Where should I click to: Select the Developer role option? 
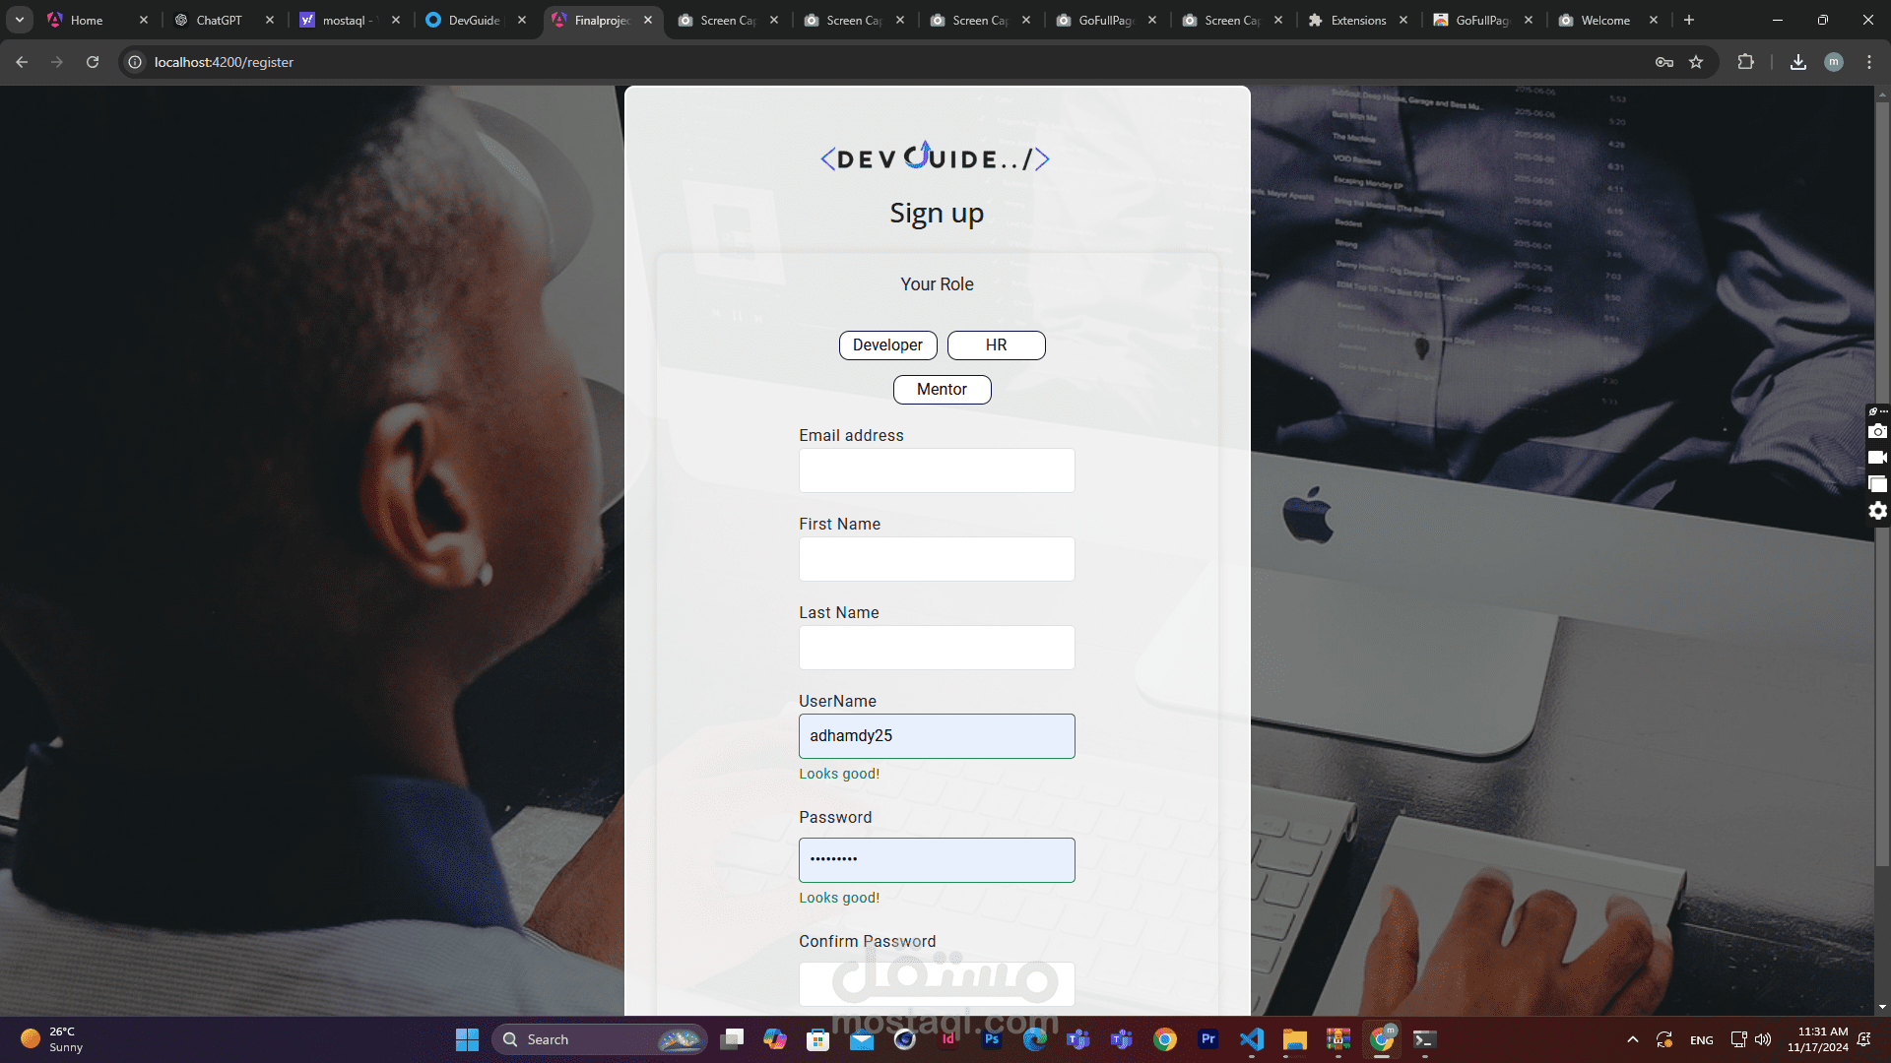(x=887, y=345)
